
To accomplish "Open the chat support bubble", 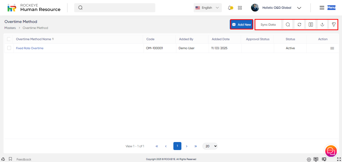I will coord(331,151).
